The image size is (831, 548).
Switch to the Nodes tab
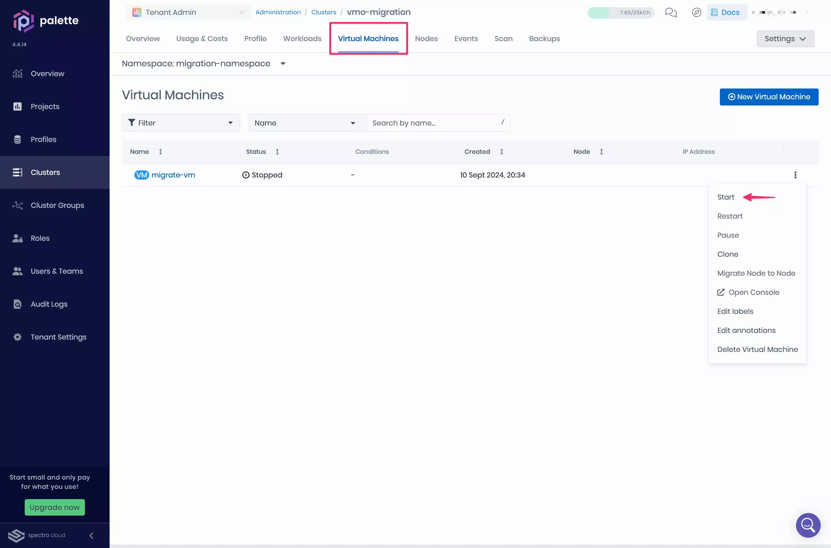click(426, 38)
